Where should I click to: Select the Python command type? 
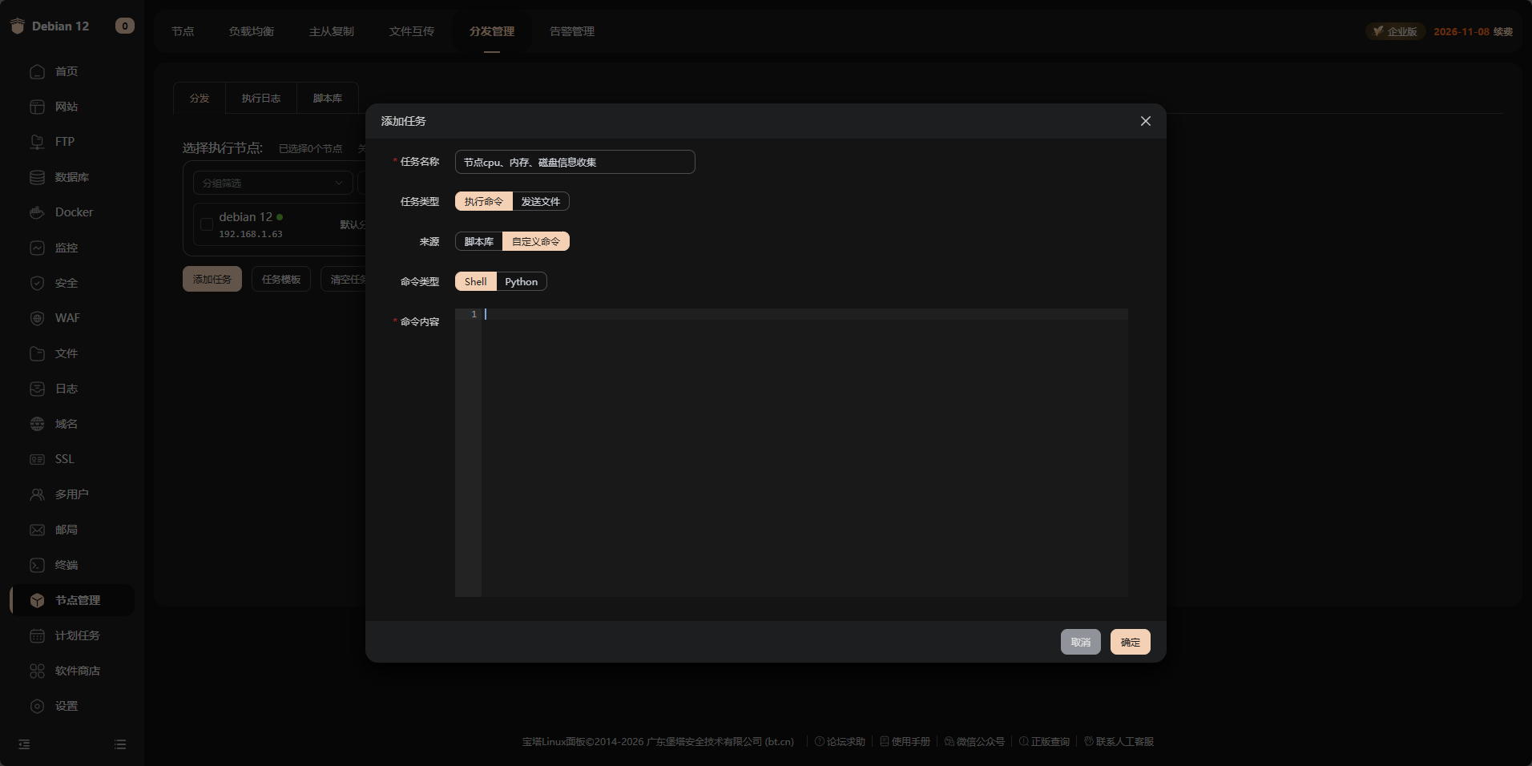point(521,281)
